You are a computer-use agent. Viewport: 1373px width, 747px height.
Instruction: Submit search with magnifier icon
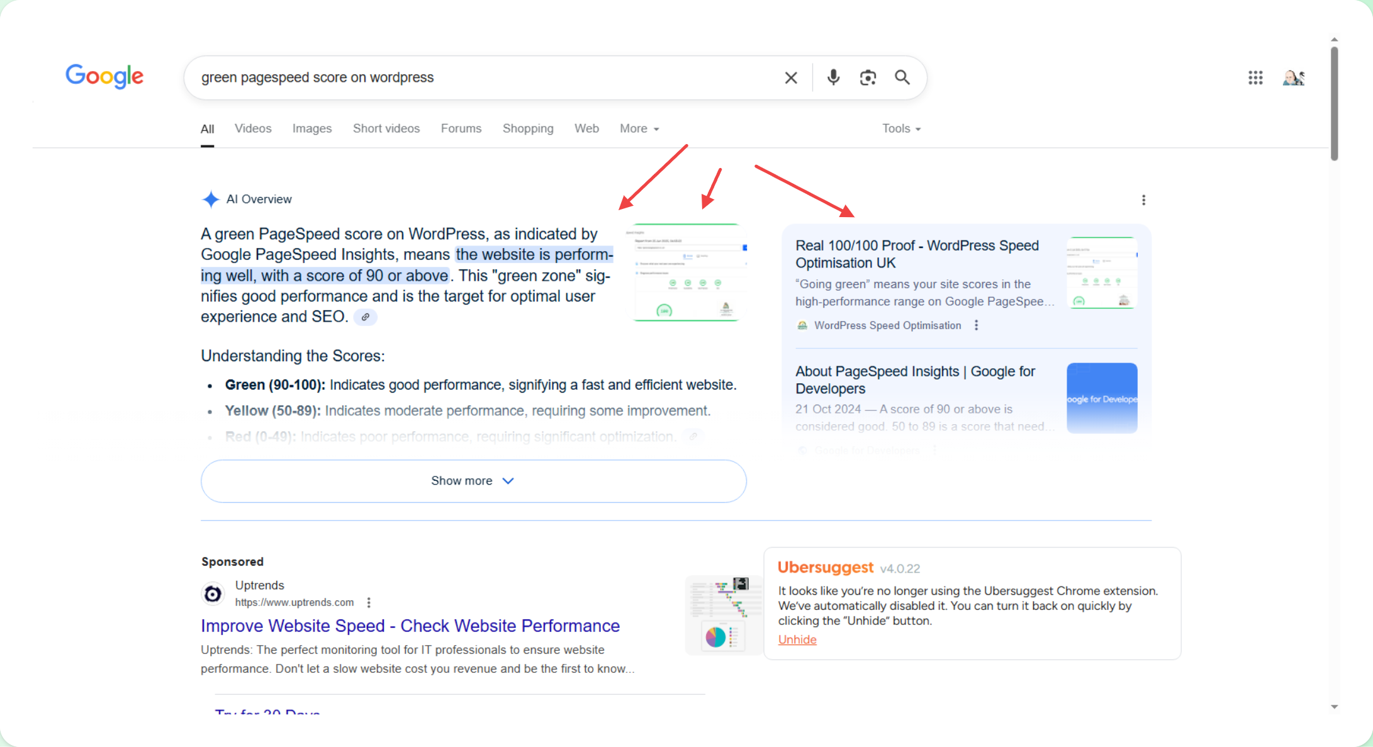tap(902, 77)
